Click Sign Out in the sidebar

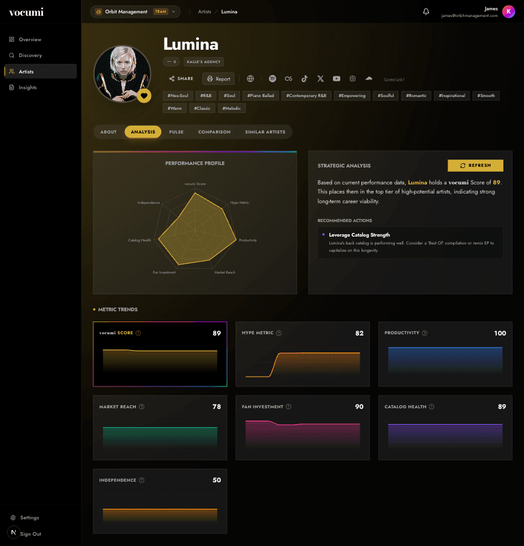click(31, 534)
